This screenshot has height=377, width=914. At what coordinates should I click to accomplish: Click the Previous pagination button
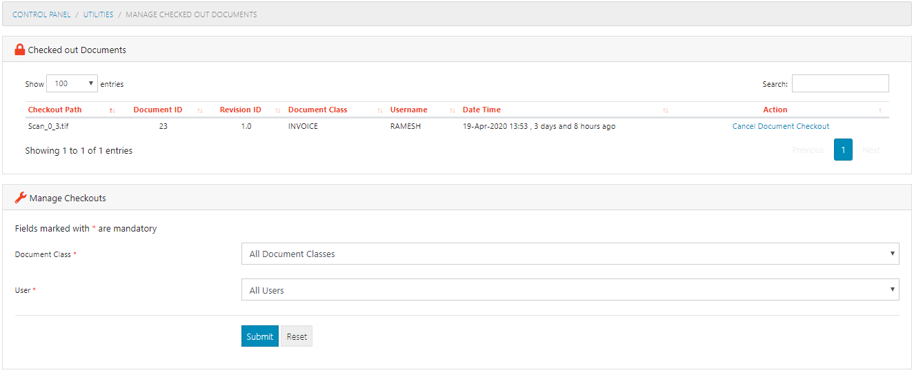coord(808,150)
